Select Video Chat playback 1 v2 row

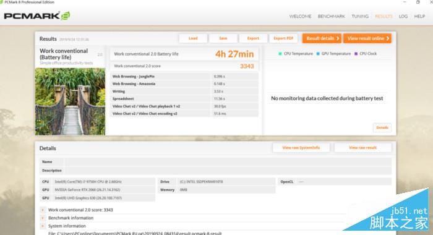click(x=184, y=106)
